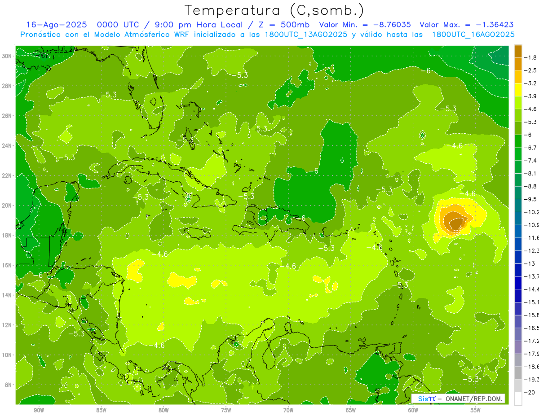Click the SisTT – ONAMET/REP.DOM. logo box
The height and width of the screenshot is (416, 539).
(x=458, y=398)
